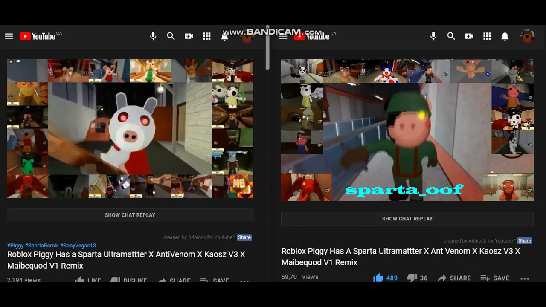Click the left window vertical scrollbar thumb
This screenshot has height=307, width=546.
pyautogui.click(x=267, y=47)
